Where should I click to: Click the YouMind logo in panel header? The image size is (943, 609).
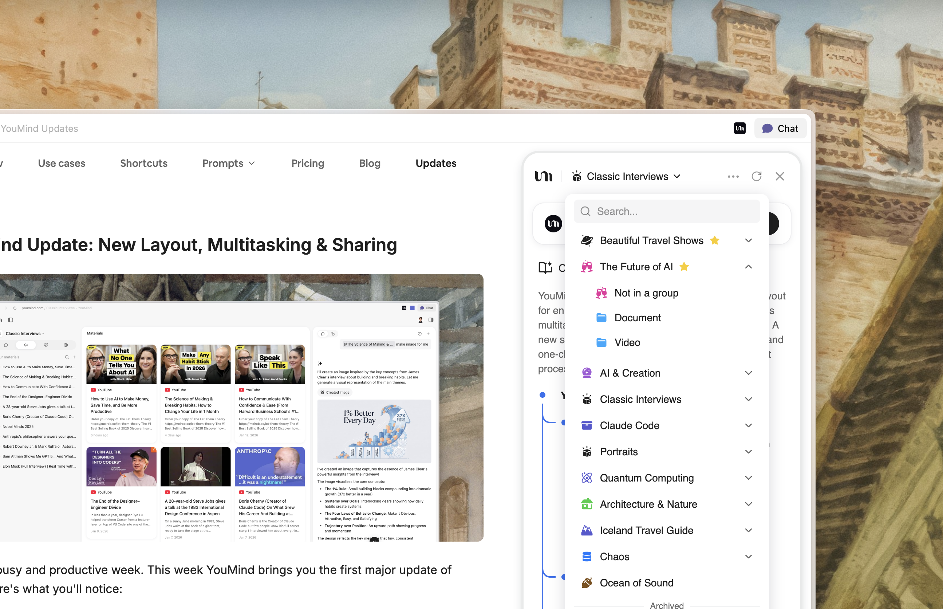click(544, 176)
